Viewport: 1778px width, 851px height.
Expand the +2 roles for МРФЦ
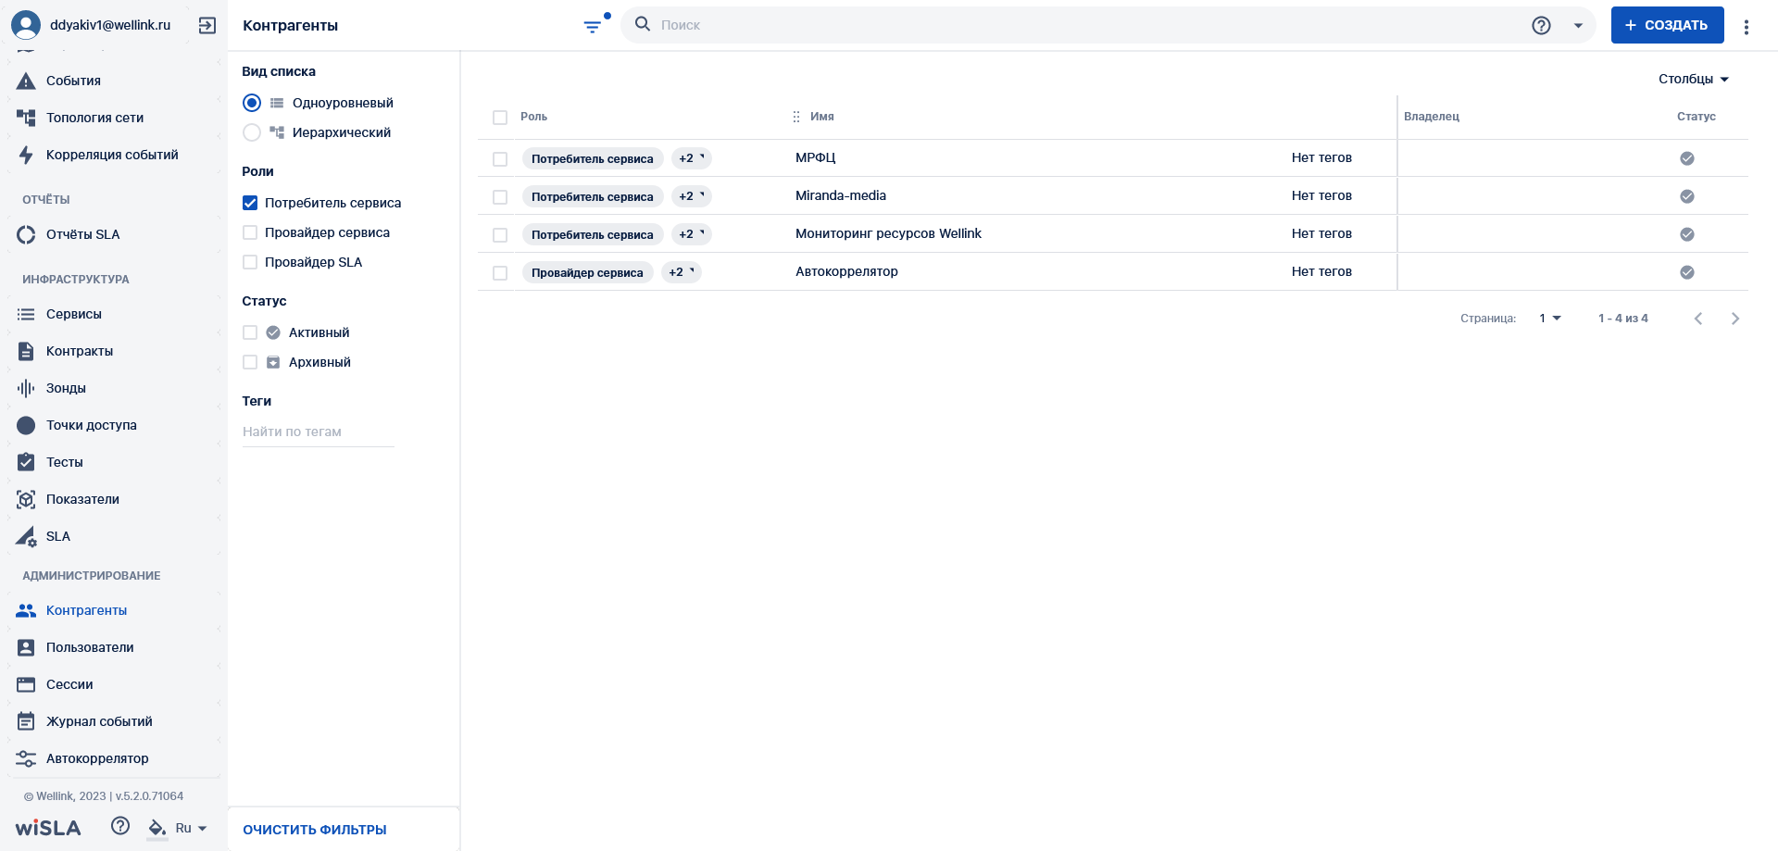(691, 158)
